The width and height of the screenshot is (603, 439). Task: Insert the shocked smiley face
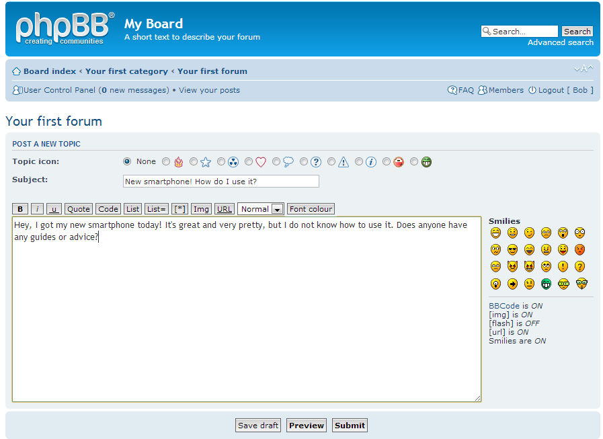(563, 233)
